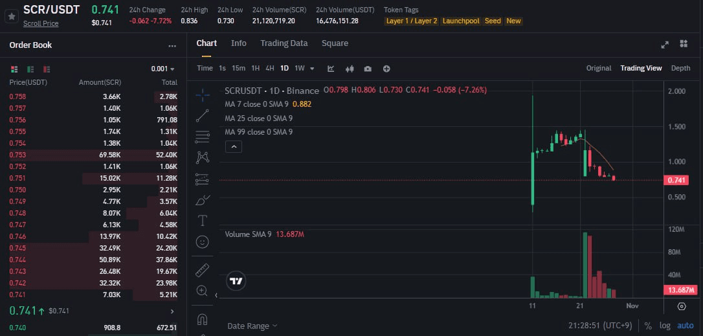Click the TradingView logo
Image resolution: width=703 pixels, height=336 pixels.
pos(236,281)
